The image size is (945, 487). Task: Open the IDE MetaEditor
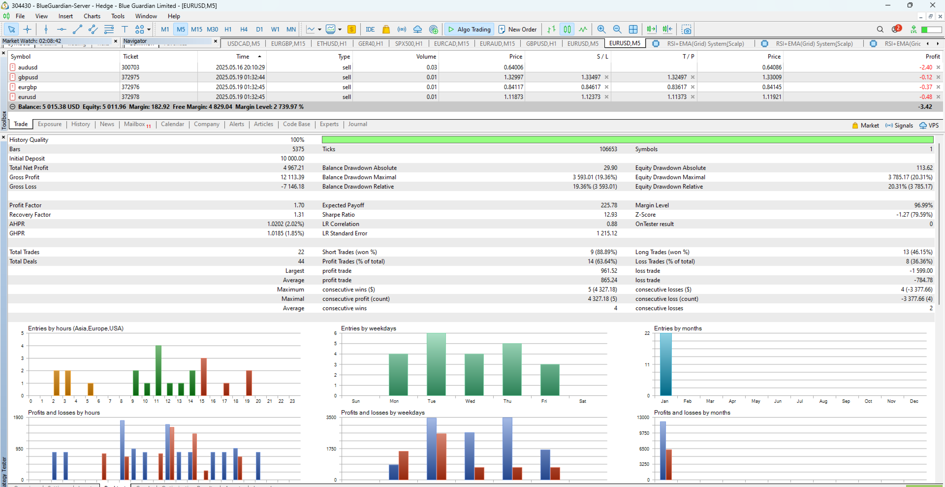[x=370, y=30]
